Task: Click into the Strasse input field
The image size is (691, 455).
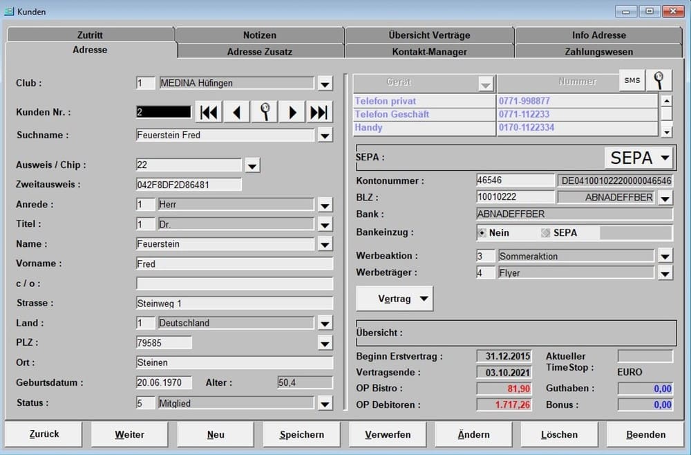Action: pyautogui.click(x=234, y=304)
